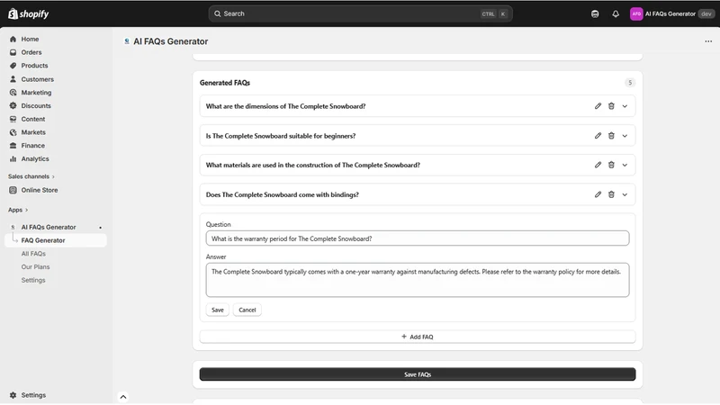Click the Markets globe icon
The image size is (720, 405).
point(13,132)
